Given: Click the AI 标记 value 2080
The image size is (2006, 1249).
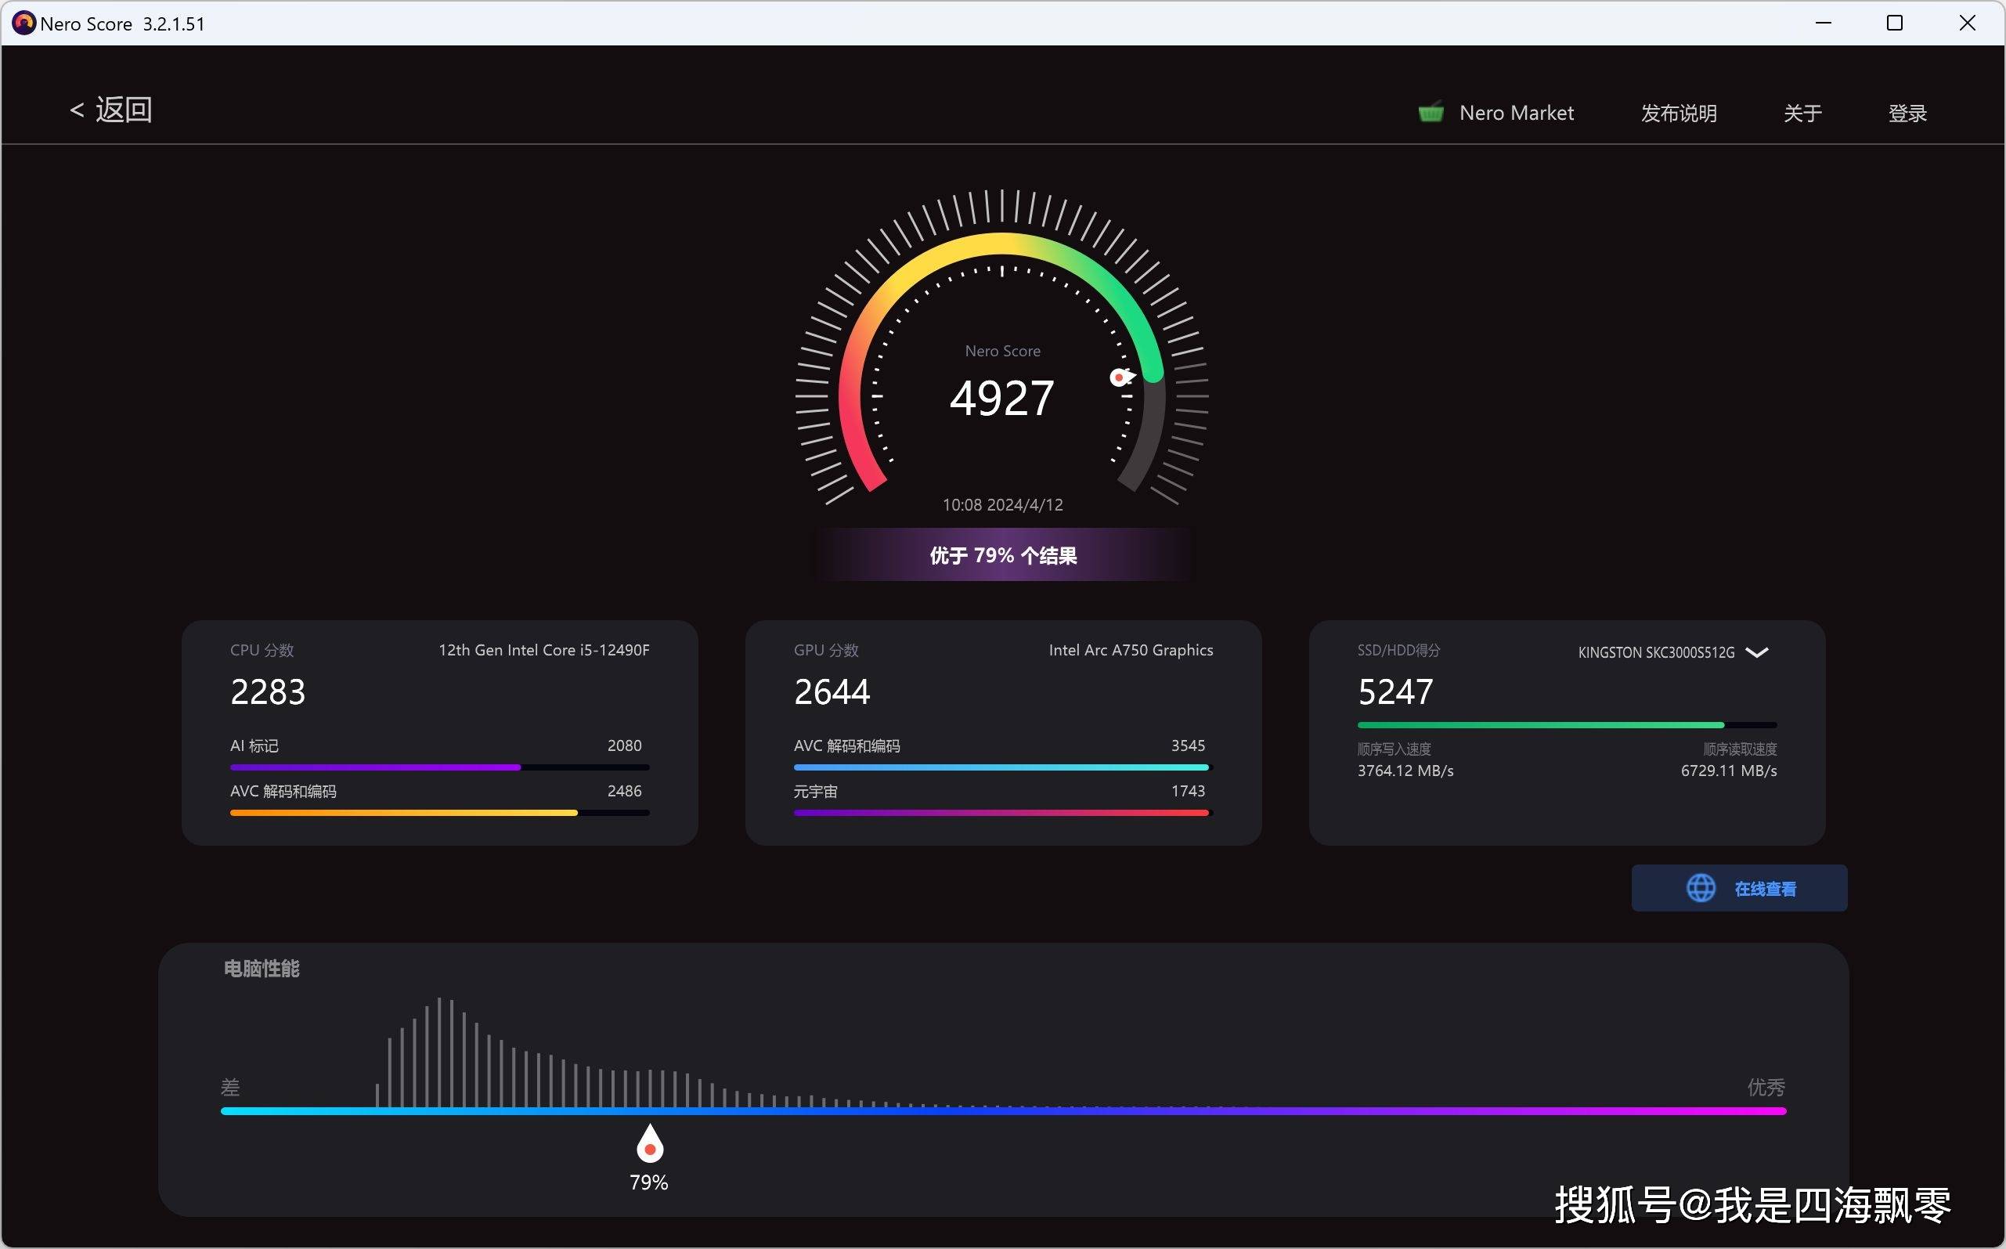Looking at the screenshot, I should tap(624, 745).
